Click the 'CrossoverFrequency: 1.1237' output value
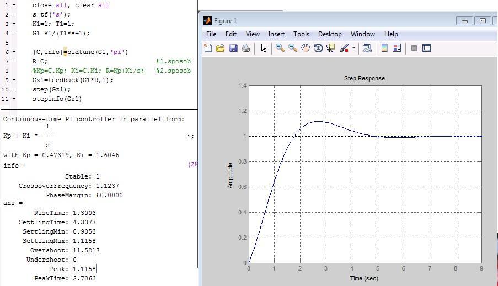 (108, 186)
